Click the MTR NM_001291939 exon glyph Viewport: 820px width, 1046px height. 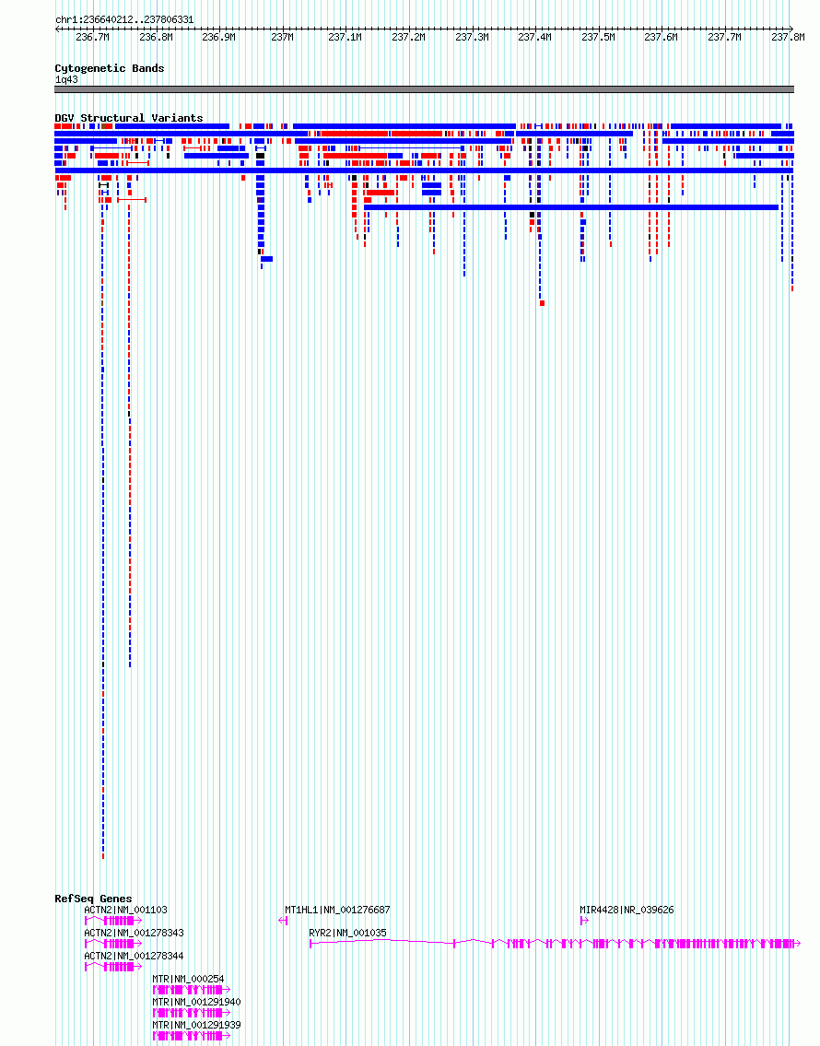click(x=192, y=1035)
